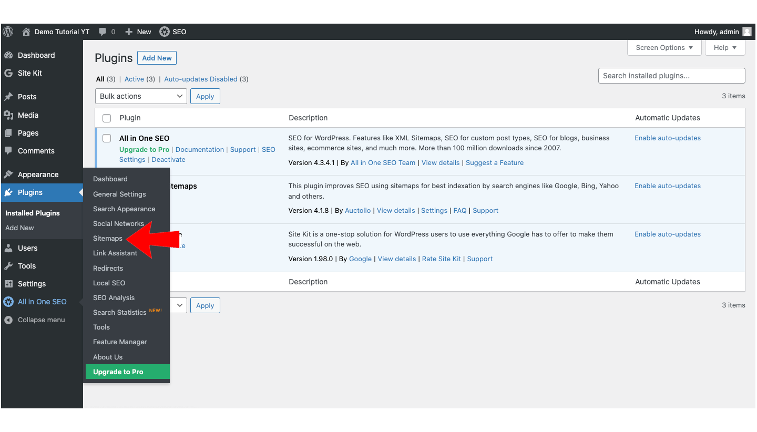The image size is (757, 432).
Task: Deactivate the All in One SEO plugin
Action: (168, 159)
